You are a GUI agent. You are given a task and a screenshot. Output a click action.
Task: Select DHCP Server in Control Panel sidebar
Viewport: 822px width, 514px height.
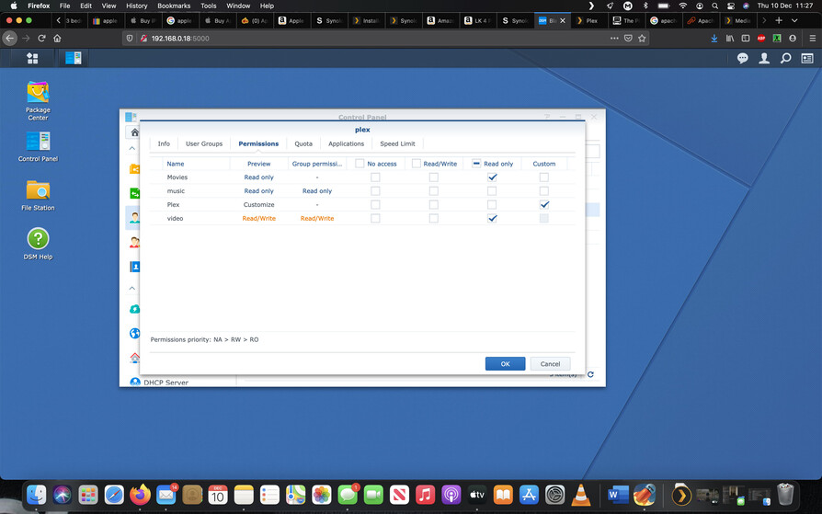[x=166, y=383]
